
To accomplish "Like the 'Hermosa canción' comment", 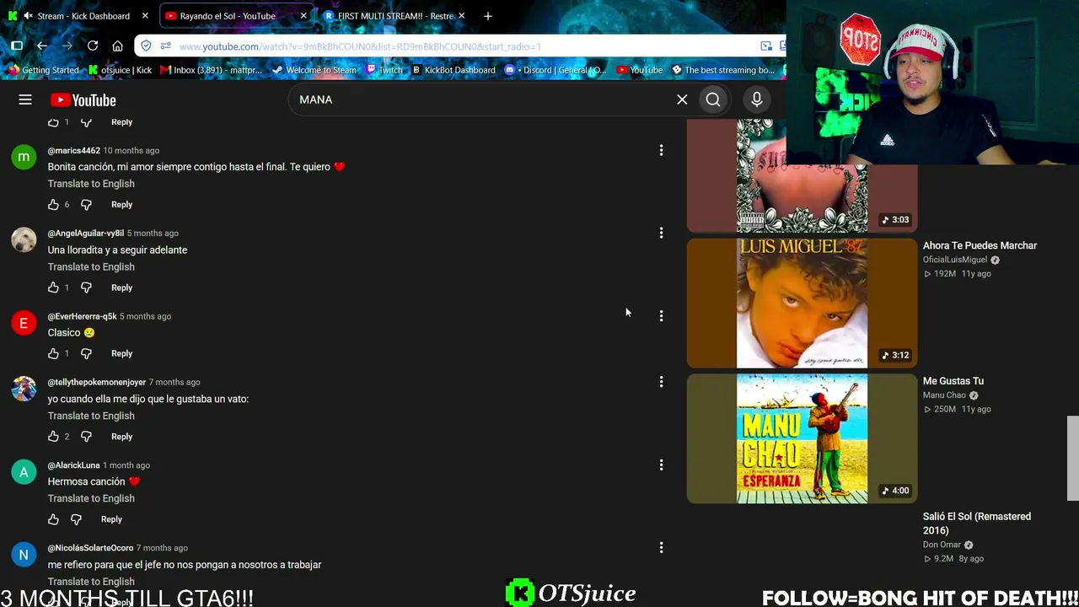I will click(53, 519).
